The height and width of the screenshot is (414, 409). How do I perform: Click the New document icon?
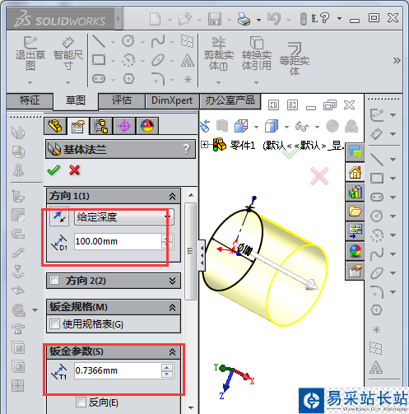tap(156, 19)
